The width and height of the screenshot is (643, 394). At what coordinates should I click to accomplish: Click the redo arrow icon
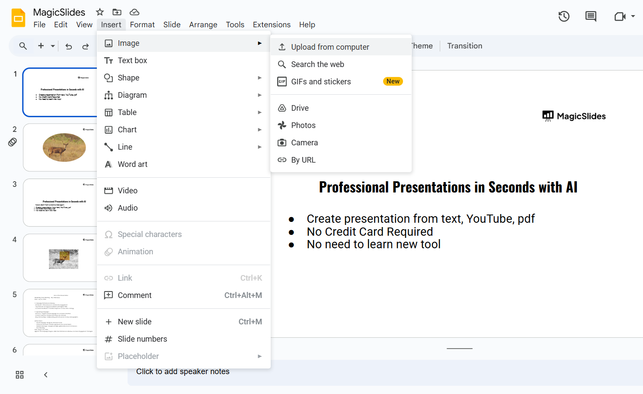(x=86, y=46)
